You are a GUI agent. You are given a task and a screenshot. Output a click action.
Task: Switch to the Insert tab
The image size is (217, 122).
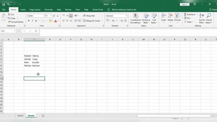pyautogui.click(x=23, y=10)
